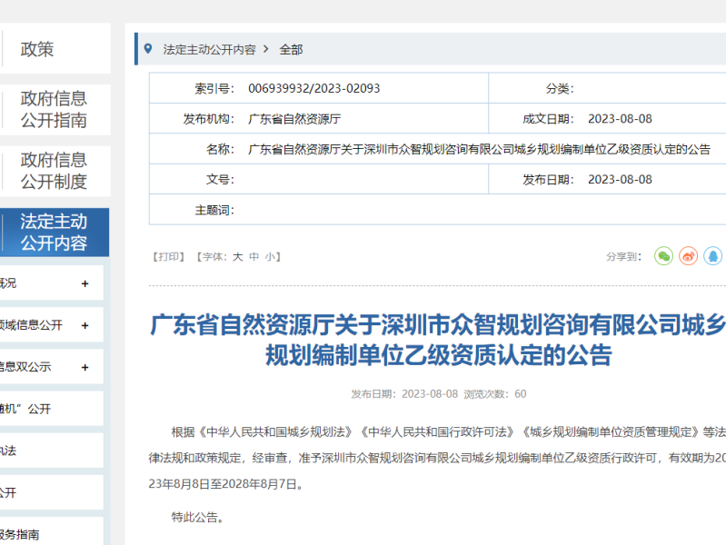Click breadcrumb chevron after 法定主动公开内容
This screenshot has height=545, width=726.
click(x=265, y=49)
